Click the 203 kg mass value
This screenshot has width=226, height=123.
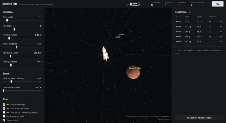188,27
